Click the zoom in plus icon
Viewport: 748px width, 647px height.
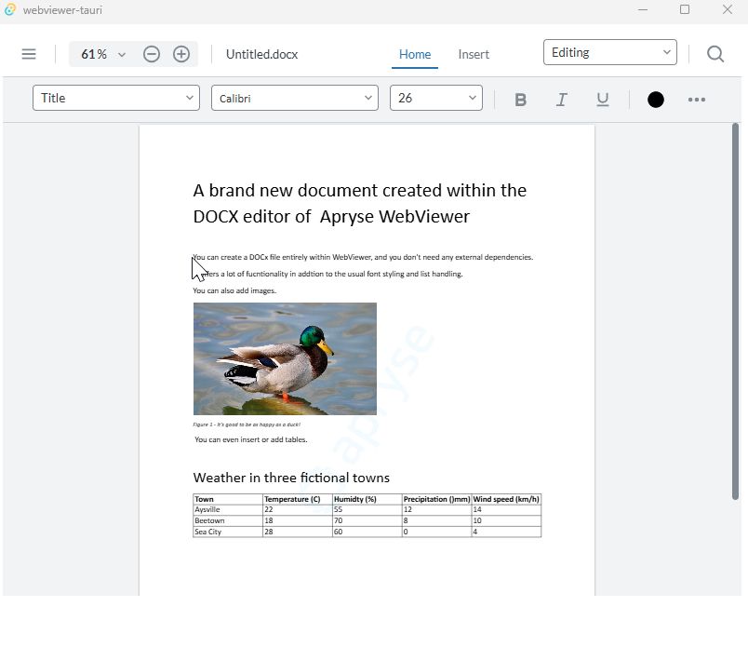pos(181,54)
